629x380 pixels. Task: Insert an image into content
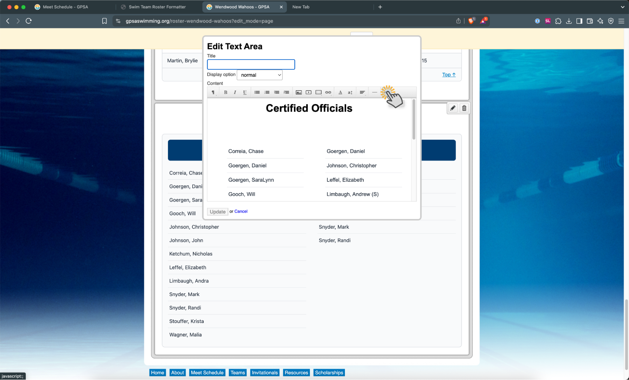pos(299,92)
